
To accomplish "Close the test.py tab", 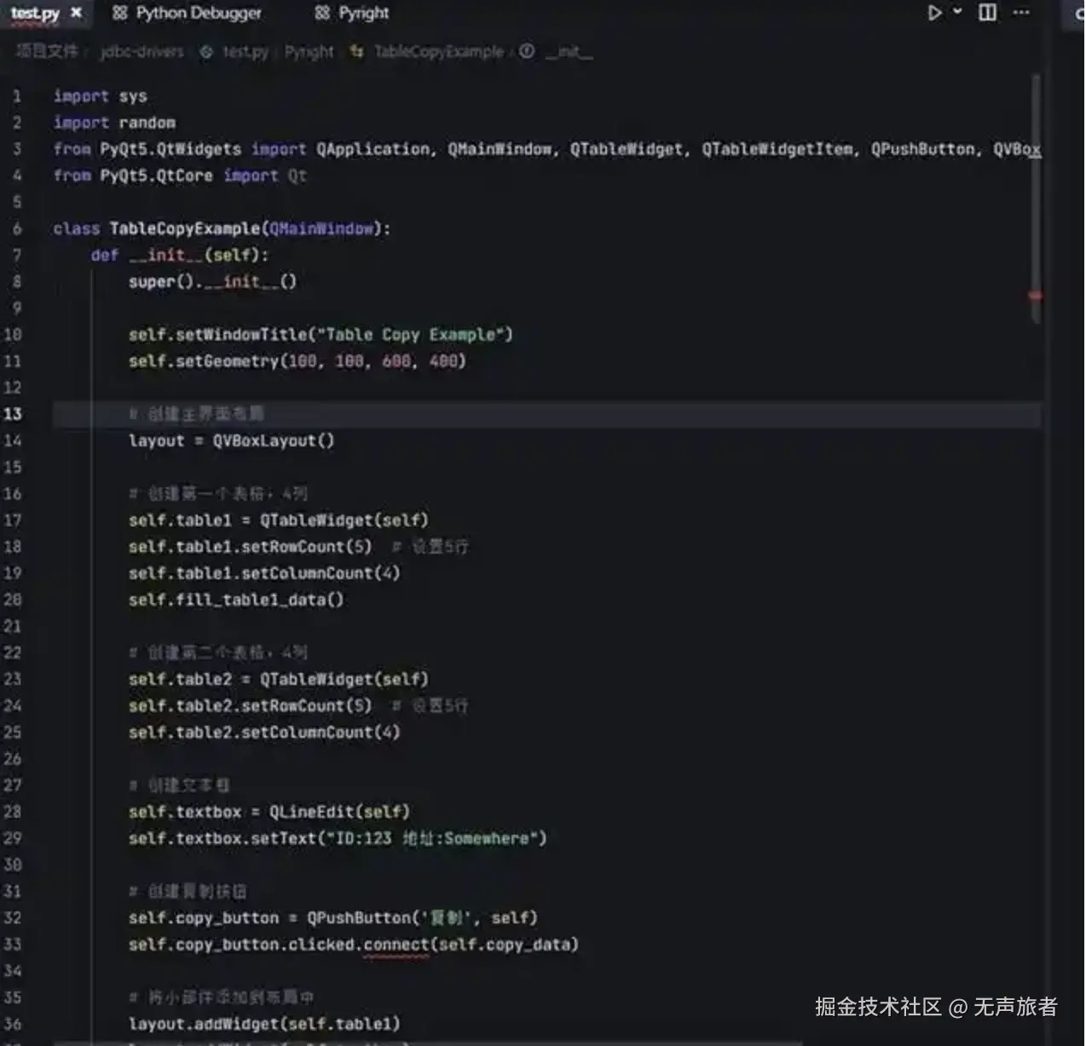I will point(76,13).
